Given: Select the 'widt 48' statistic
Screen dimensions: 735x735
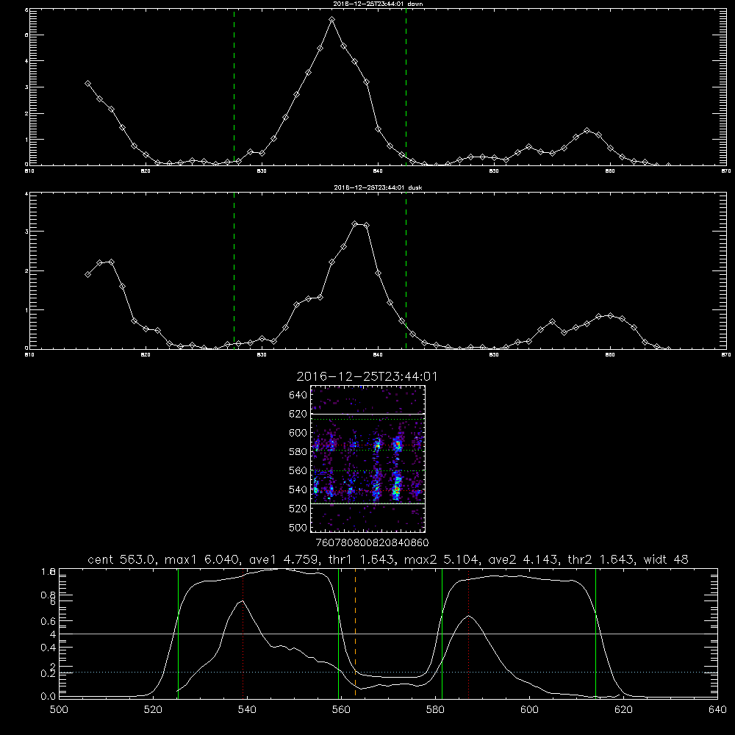Looking at the screenshot, I should 666,559.
